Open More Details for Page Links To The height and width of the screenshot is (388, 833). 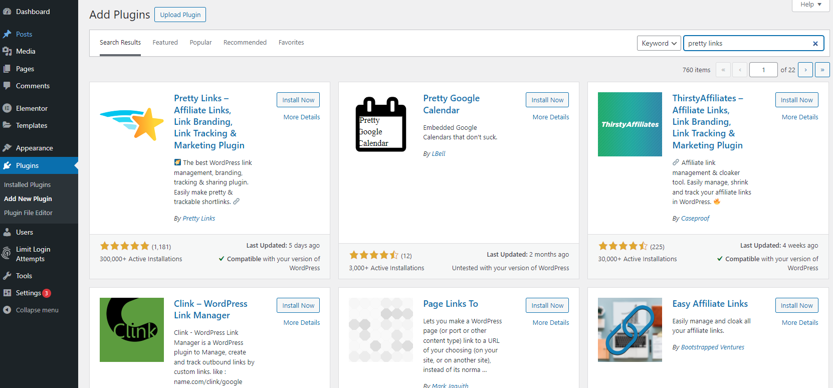click(551, 322)
